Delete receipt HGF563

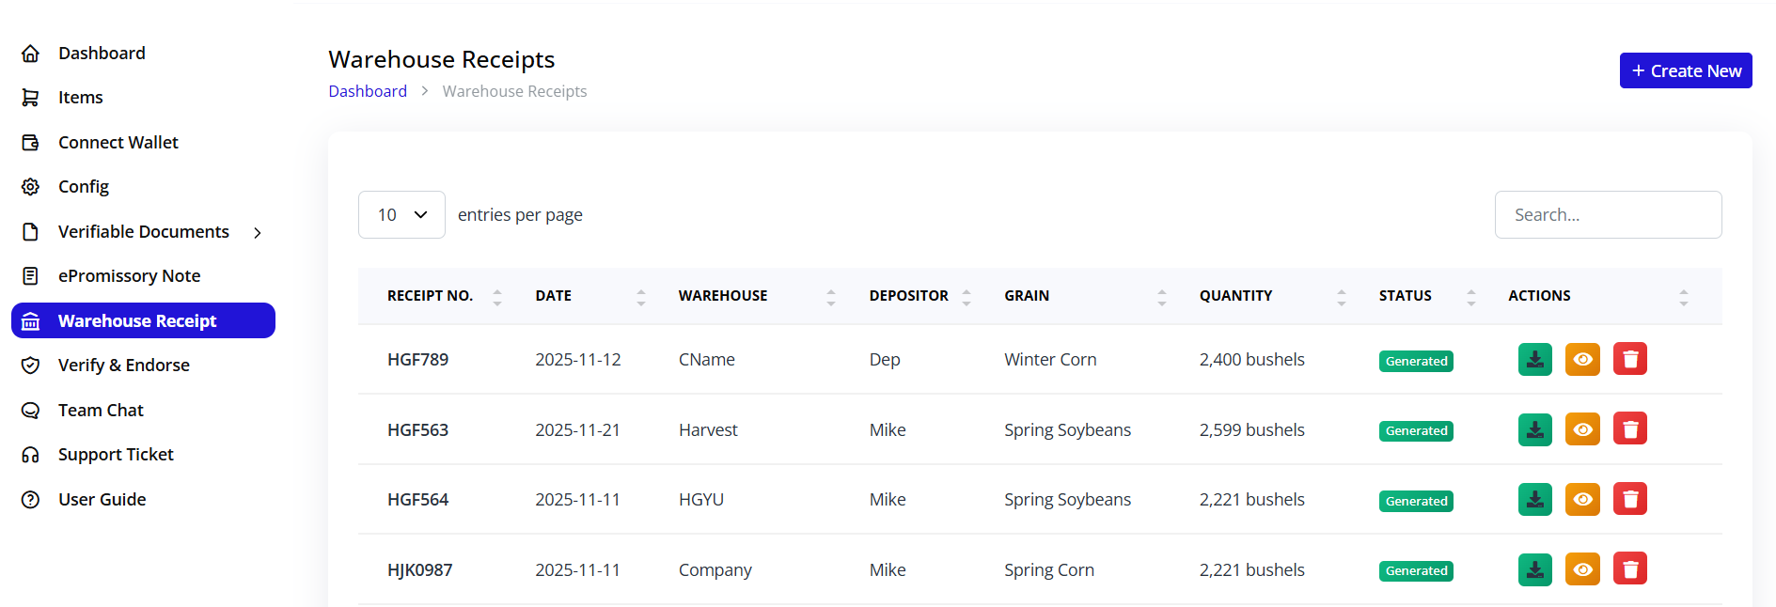pyautogui.click(x=1629, y=429)
